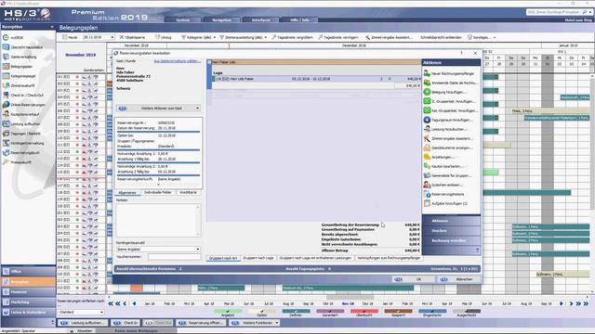Open the Navigation menu in header
This screenshot has width=595, height=334.
pyautogui.click(x=222, y=19)
